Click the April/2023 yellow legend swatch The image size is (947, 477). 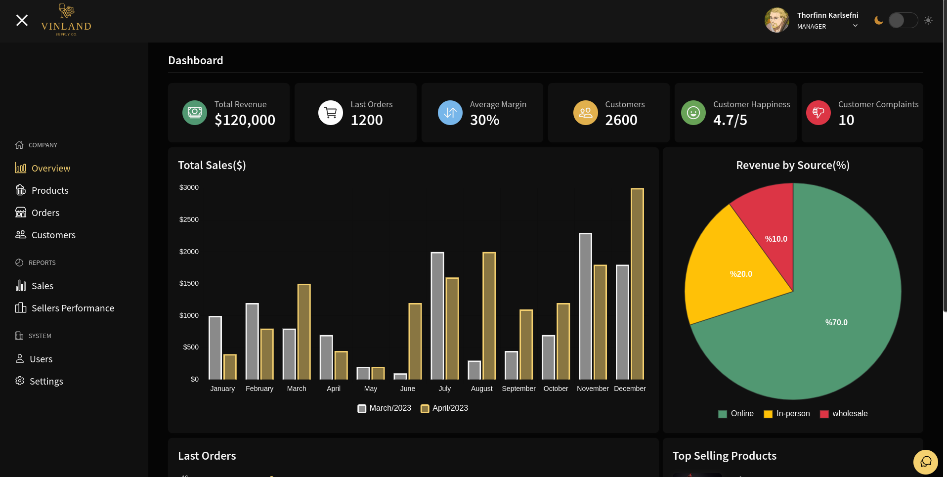pyautogui.click(x=425, y=408)
